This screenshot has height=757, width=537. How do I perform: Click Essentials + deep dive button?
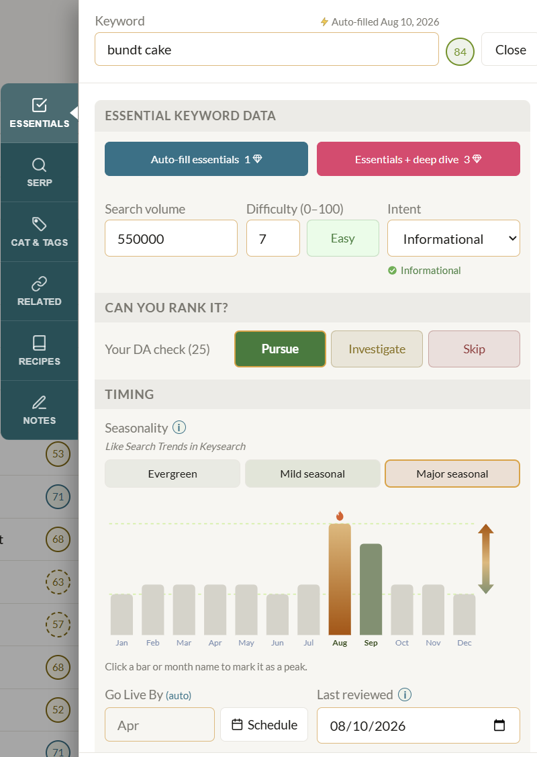[418, 159]
